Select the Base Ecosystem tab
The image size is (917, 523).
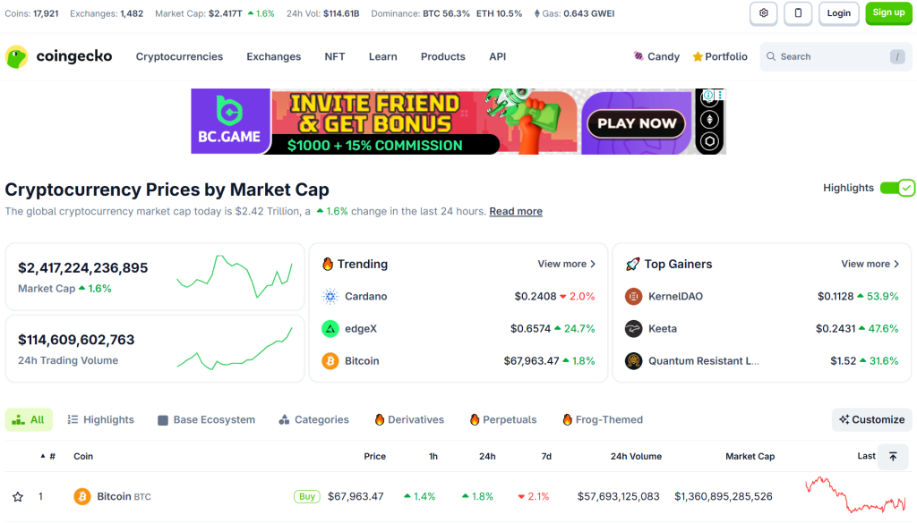point(206,420)
